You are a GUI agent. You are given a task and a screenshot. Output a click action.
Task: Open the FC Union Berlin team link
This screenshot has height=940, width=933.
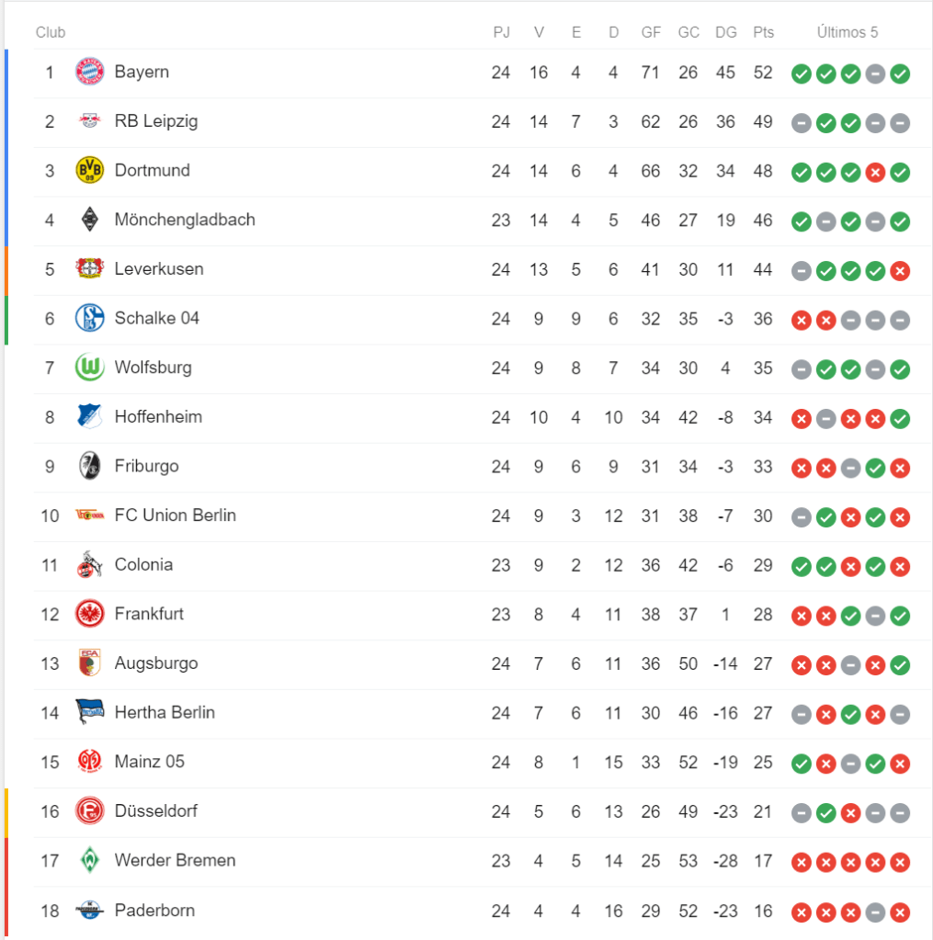point(175,515)
